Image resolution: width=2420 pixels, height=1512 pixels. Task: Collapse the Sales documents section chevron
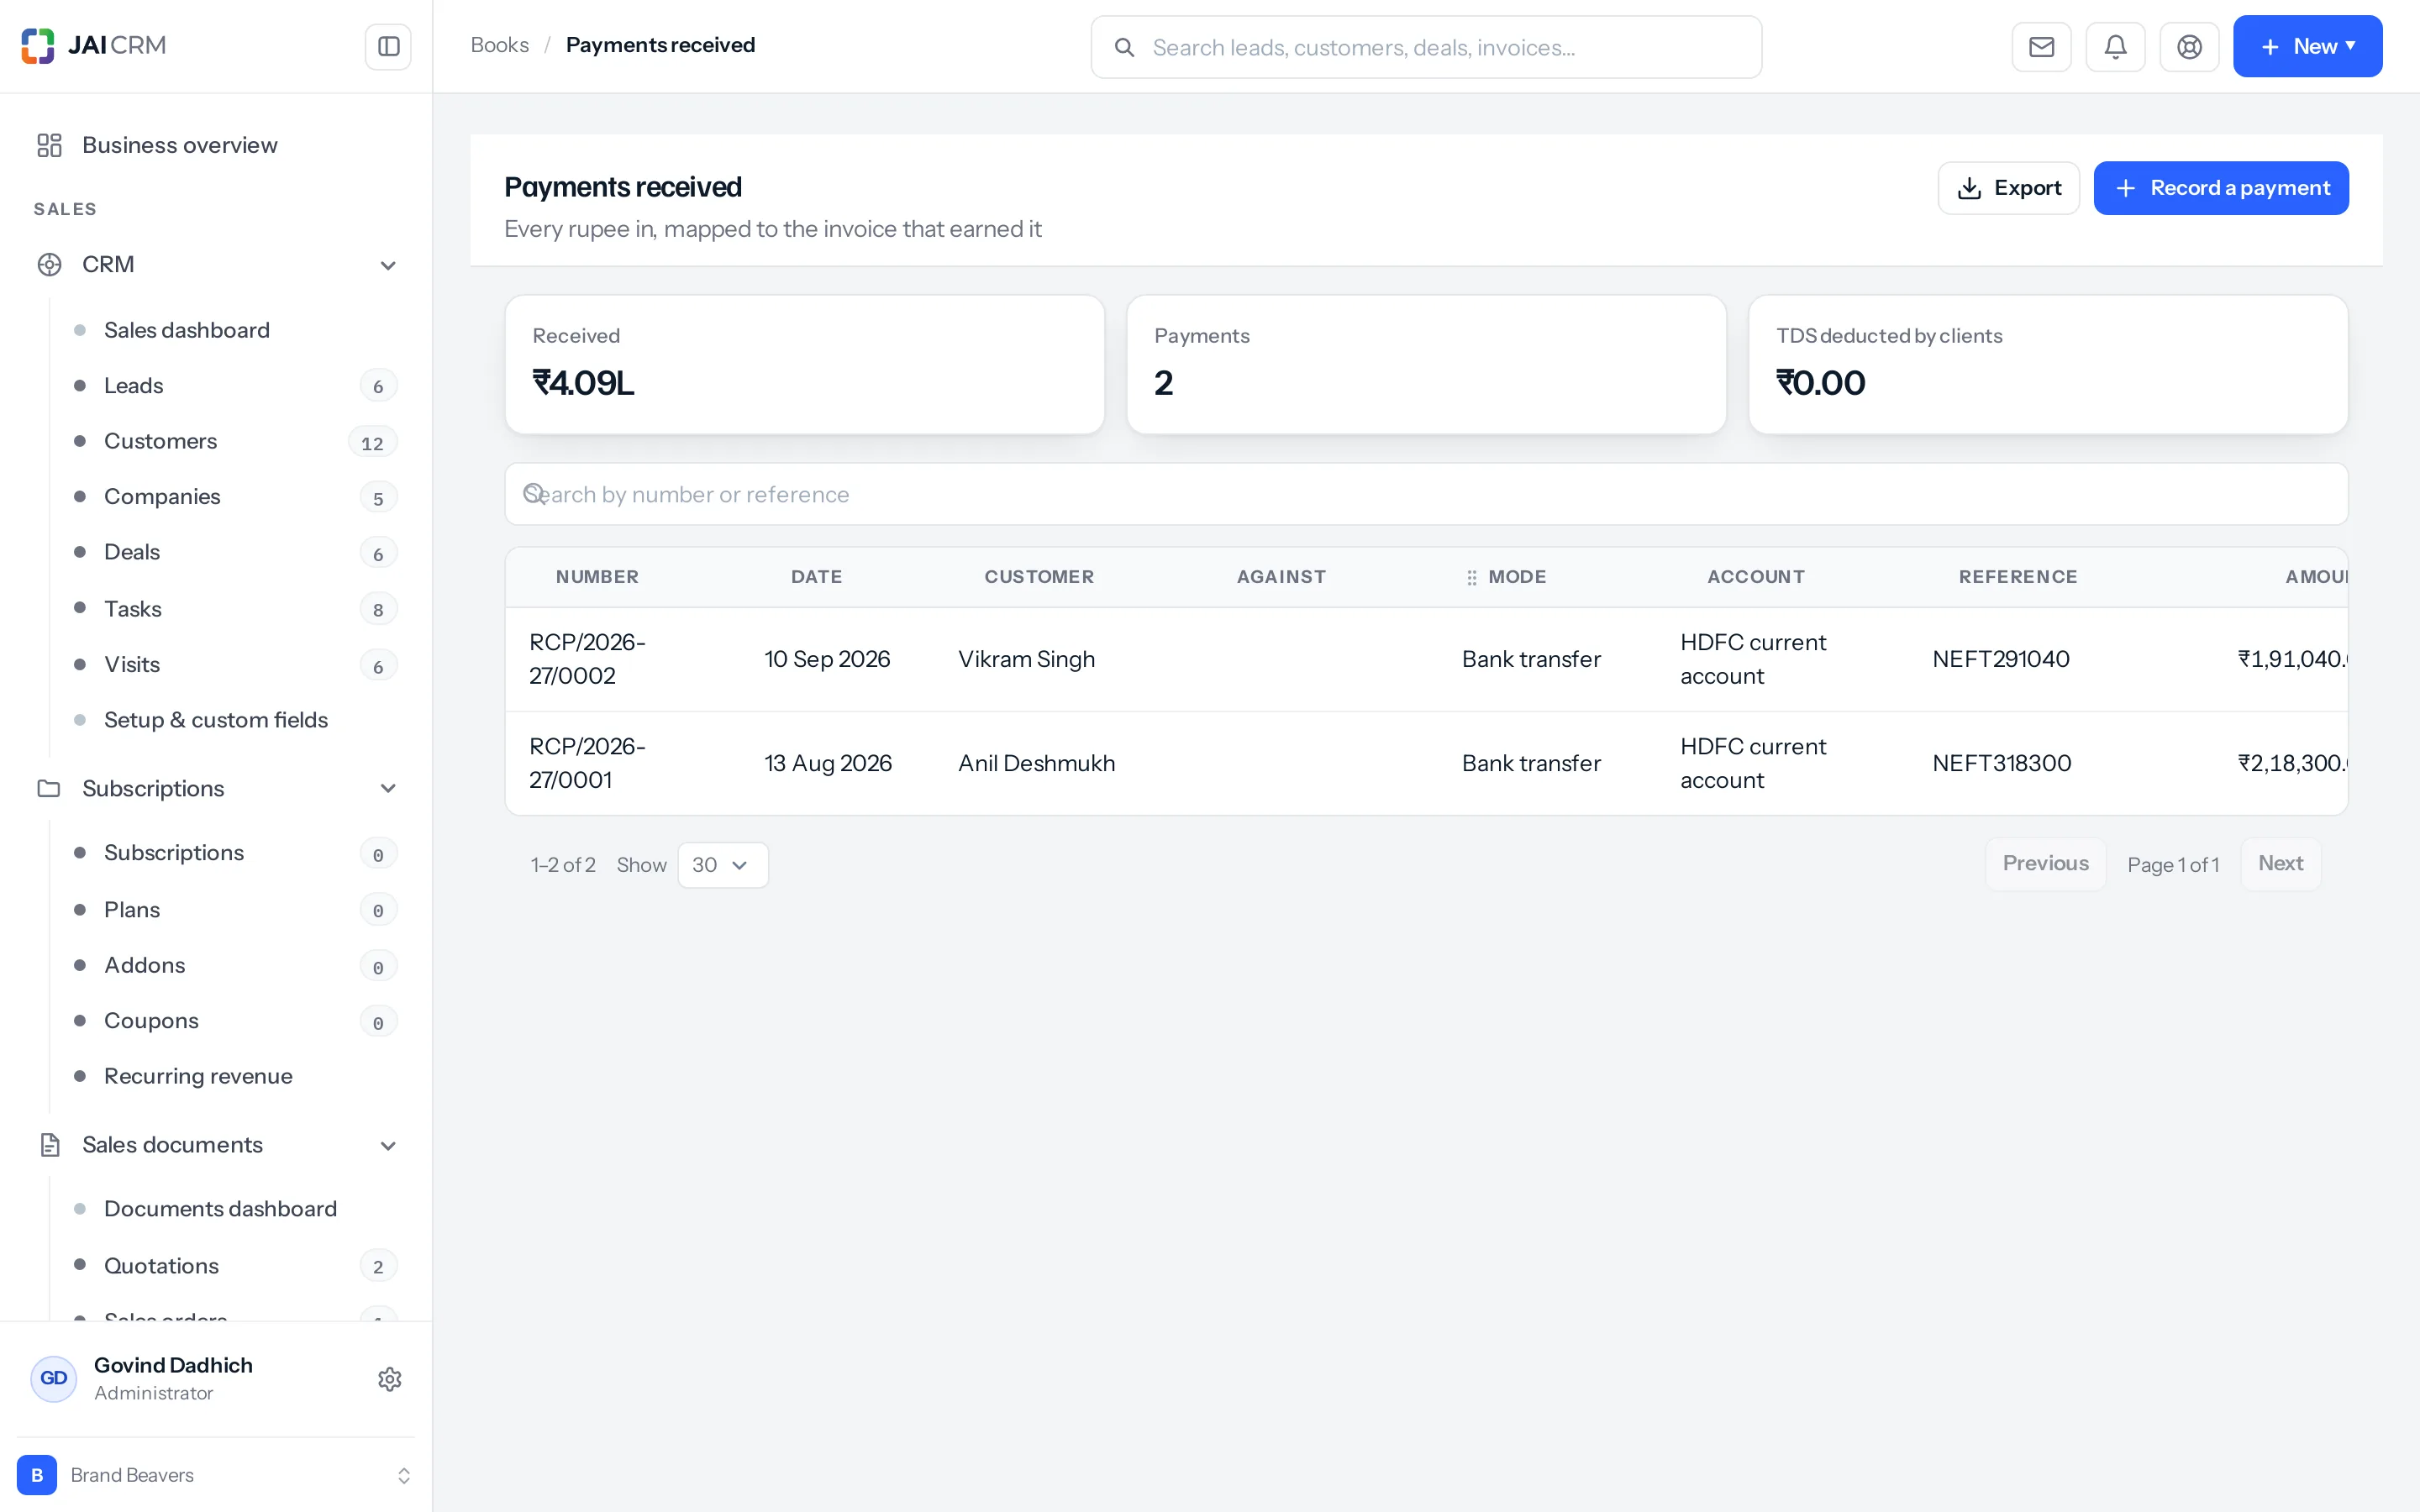(x=388, y=1145)
